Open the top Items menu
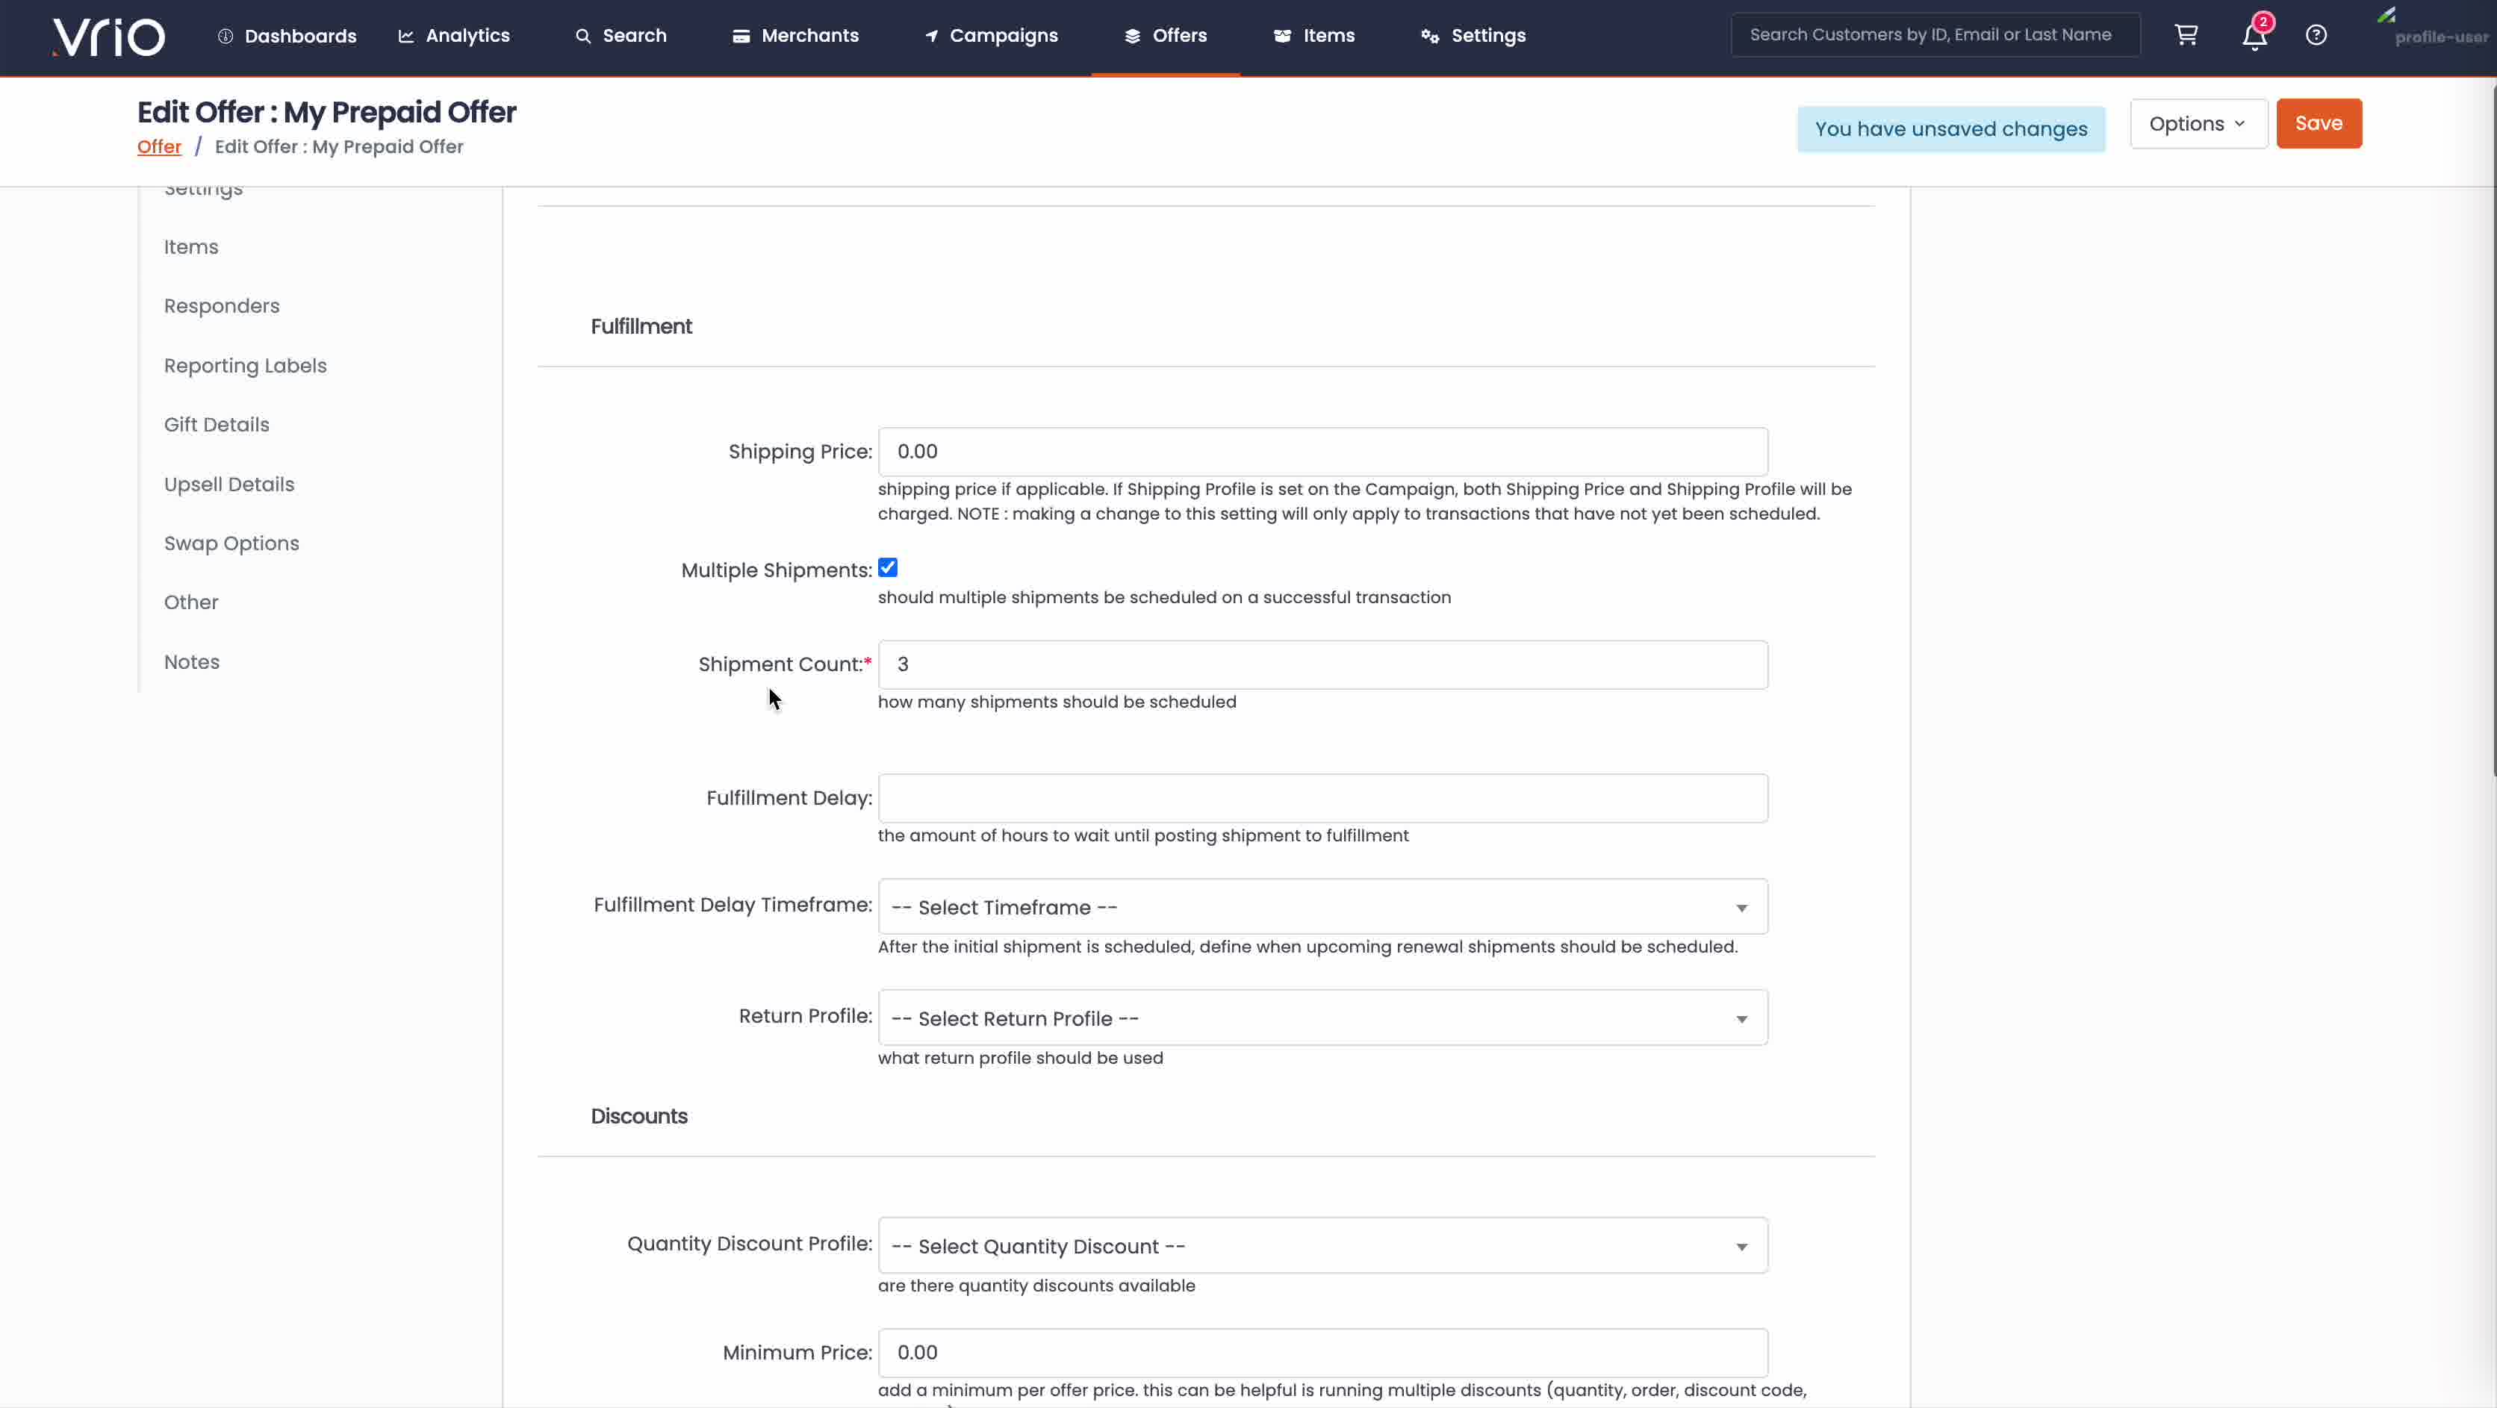The height and width of the screenshot is (1408, 2497). (x=1314, y=36)
